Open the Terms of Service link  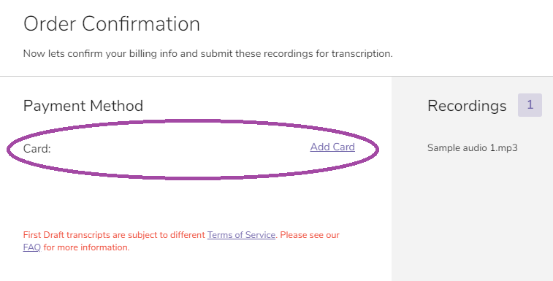(x=241, y=235)
